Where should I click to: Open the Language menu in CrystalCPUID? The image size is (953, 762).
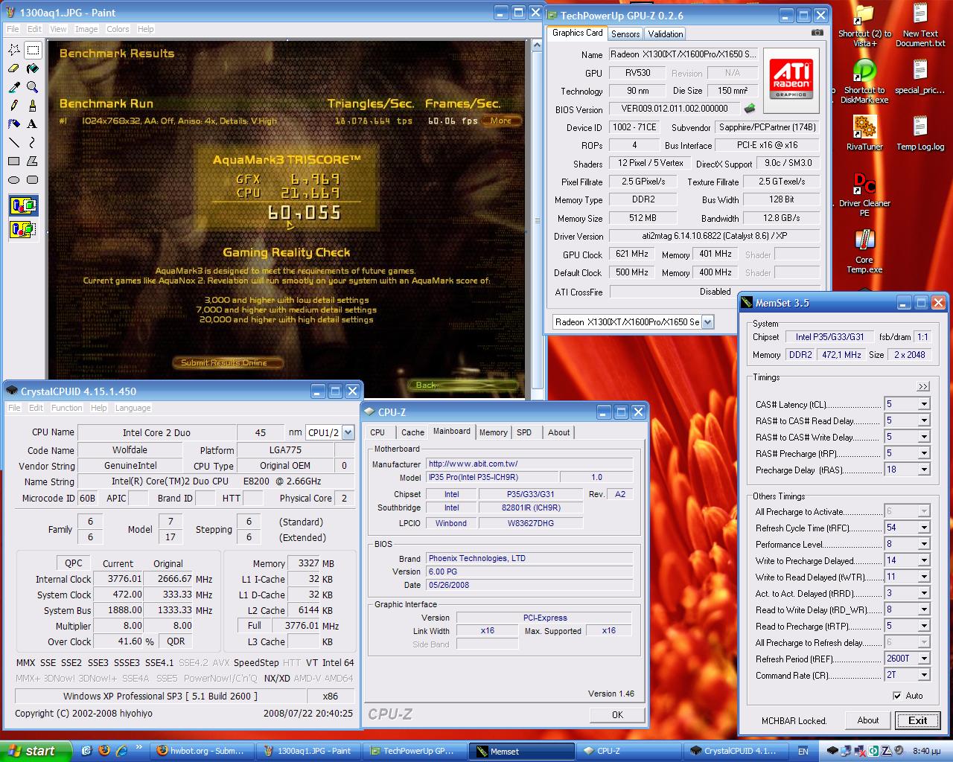tap(133, 408)
